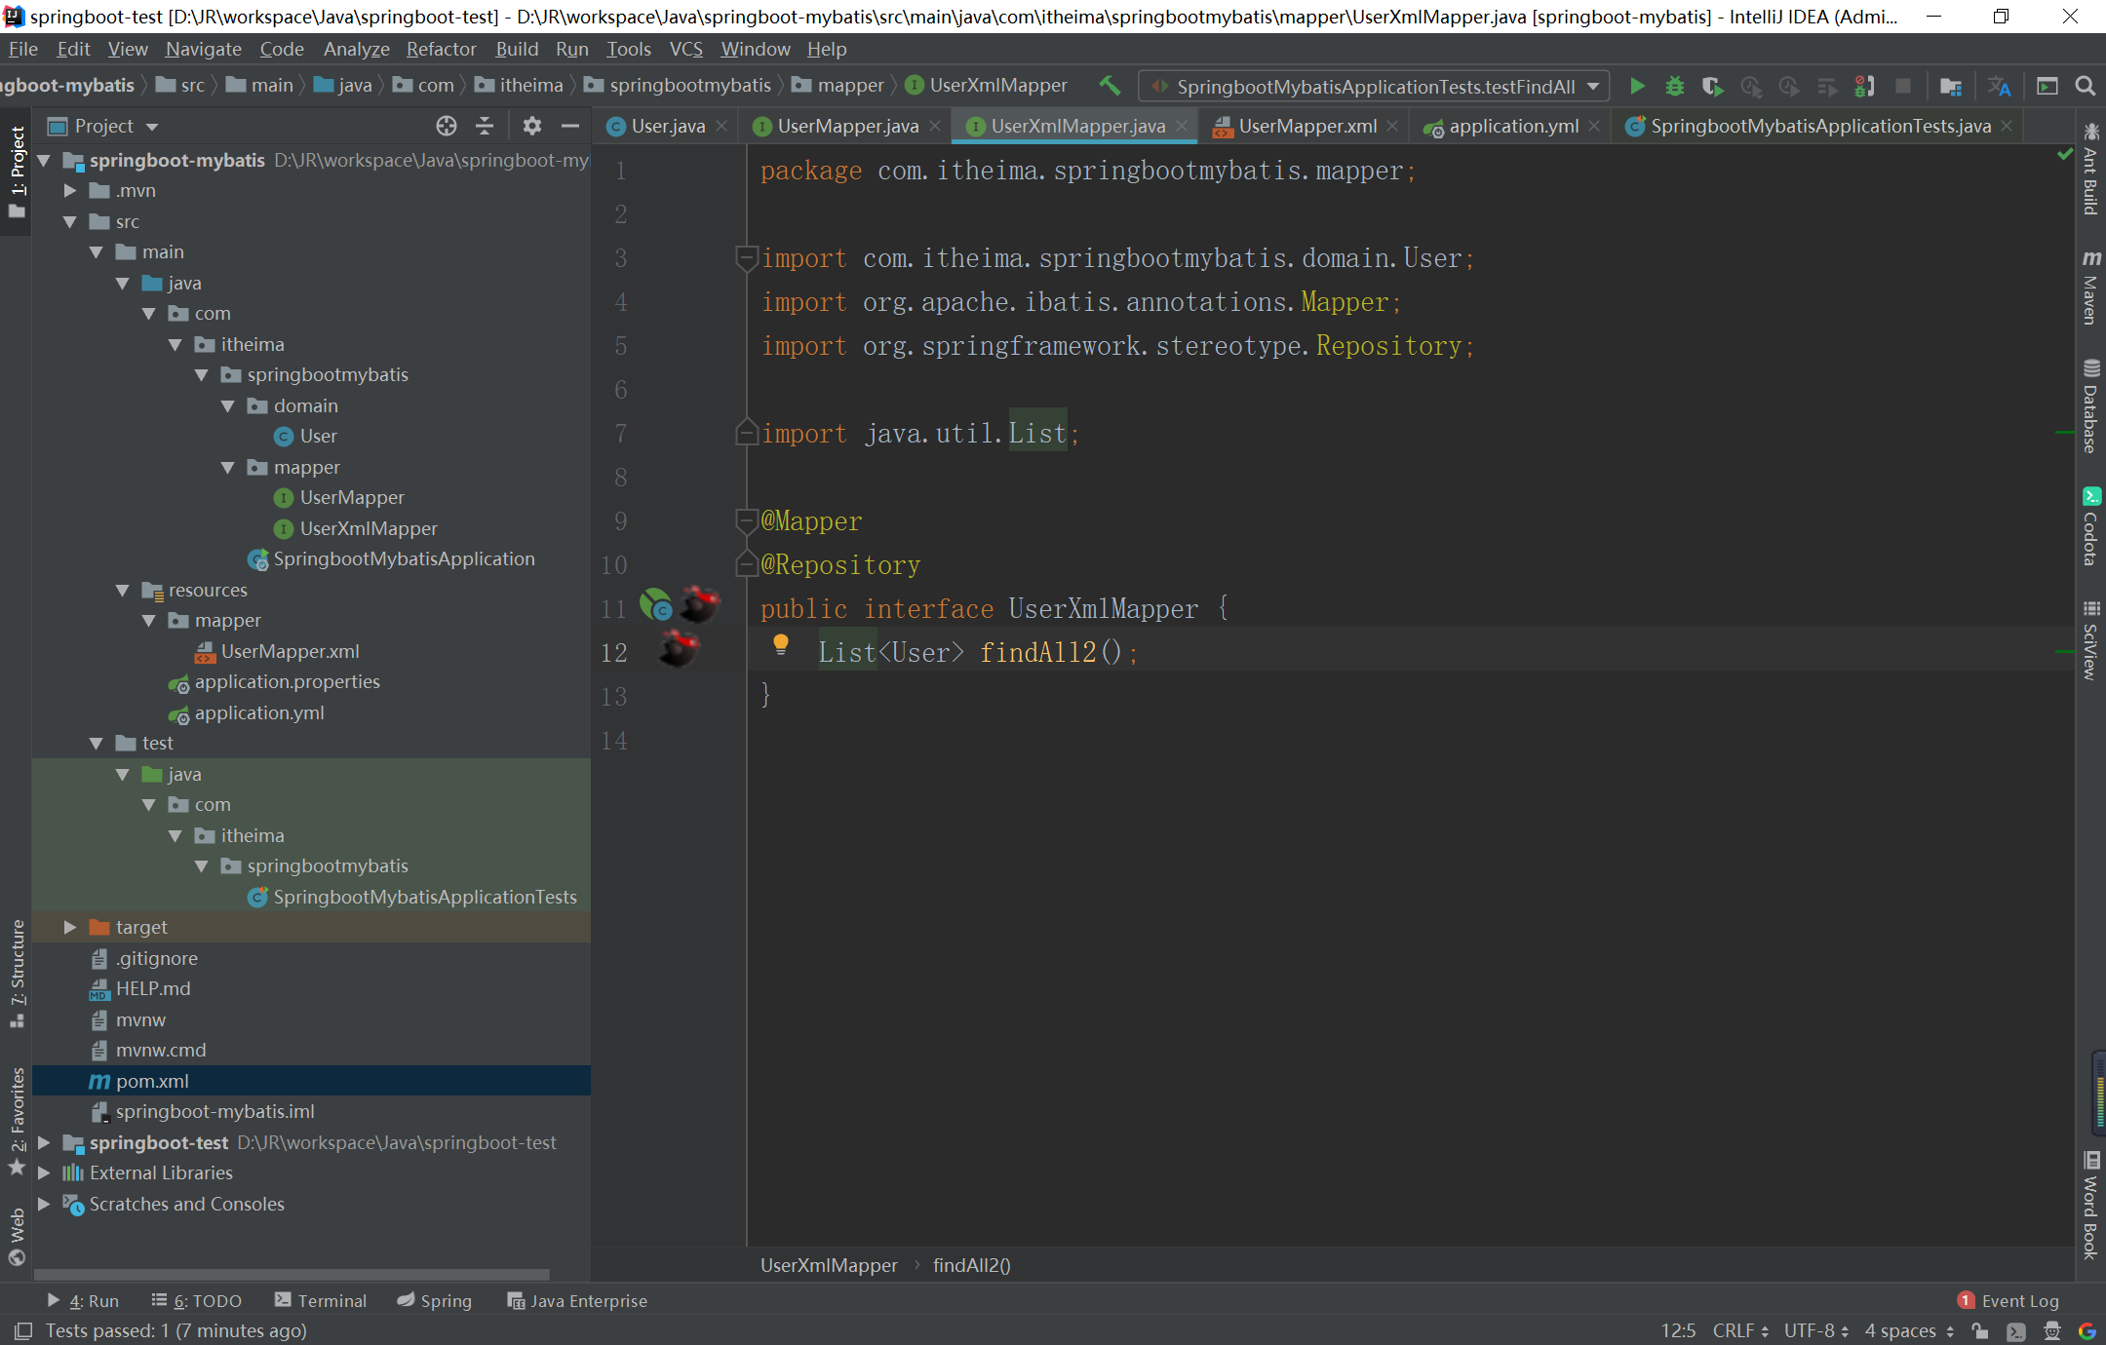Viewport: 2106px width, 1345px height.
Task: Open the Event Log
Action: [x=2008, y=1301]
